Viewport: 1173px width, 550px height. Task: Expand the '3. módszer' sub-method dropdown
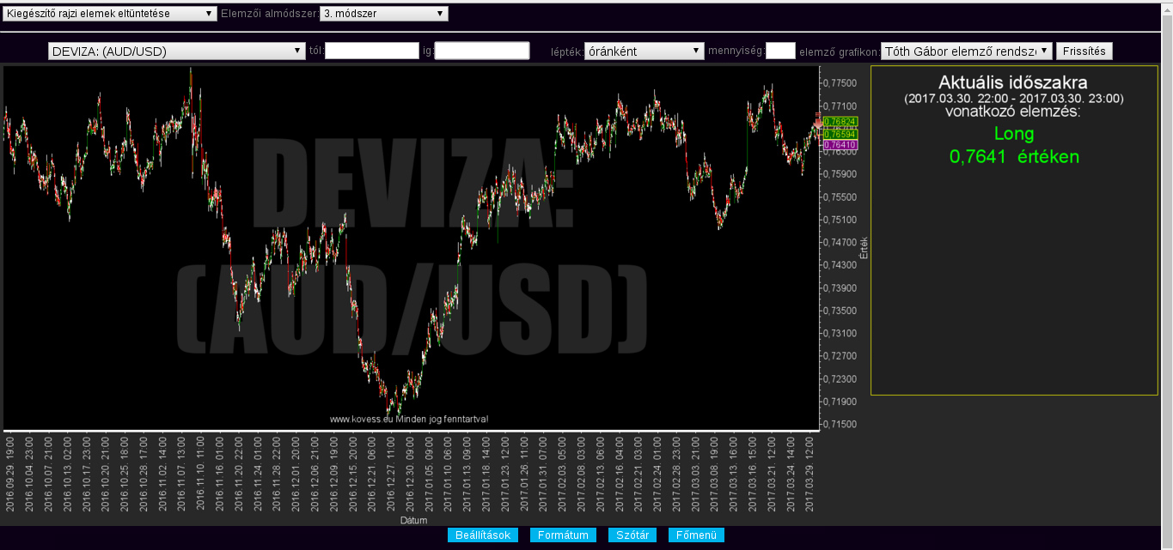[383, 14]
